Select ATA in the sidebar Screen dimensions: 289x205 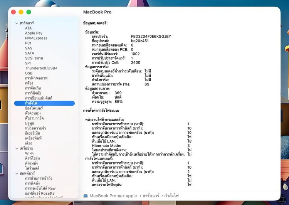tap(29, 28)
